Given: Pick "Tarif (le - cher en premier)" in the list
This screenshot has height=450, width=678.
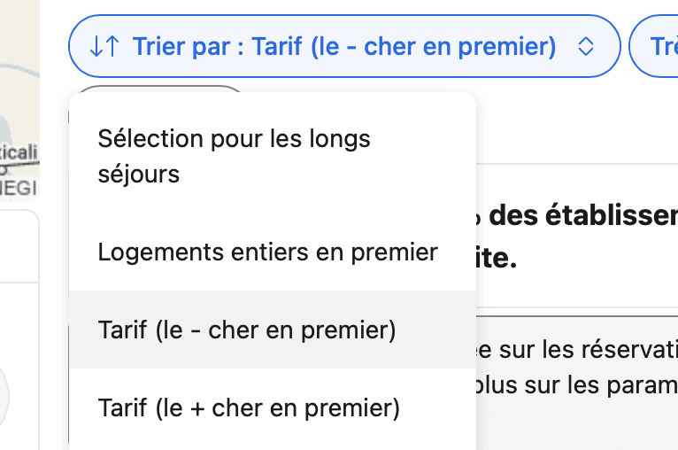Looking at the screenshot, I should (x=273, y=330).
